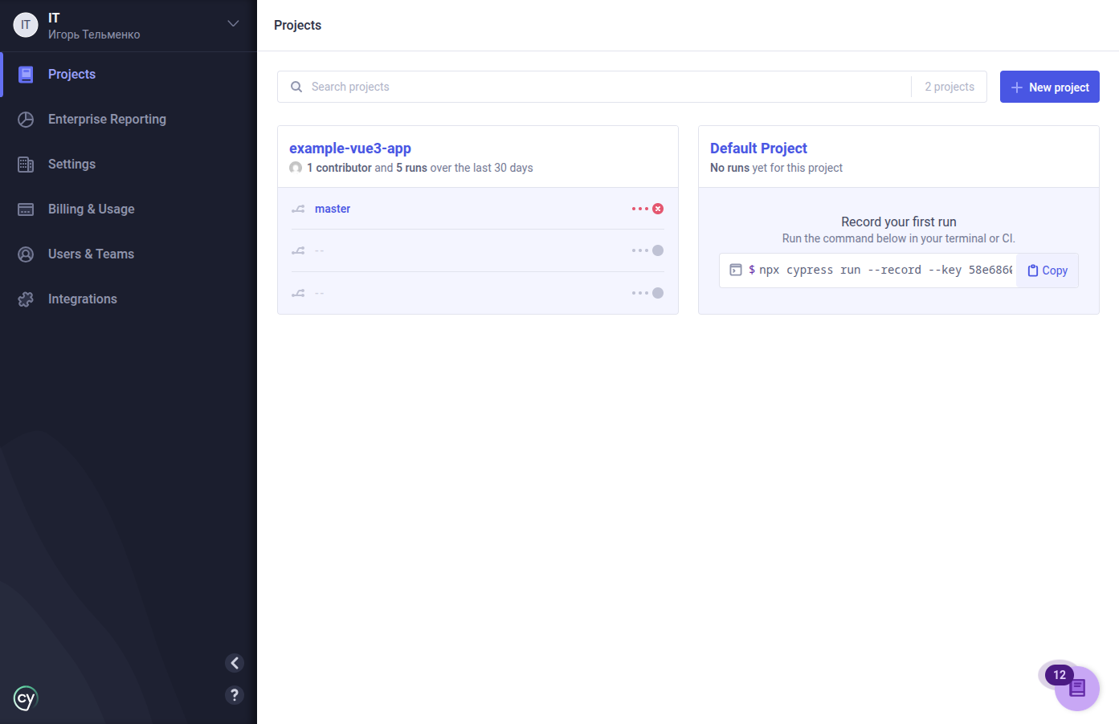This screenshot has height=724, width=1119.
Task: Click 'No runs yet for this project' text
Action: click(776, 168)
